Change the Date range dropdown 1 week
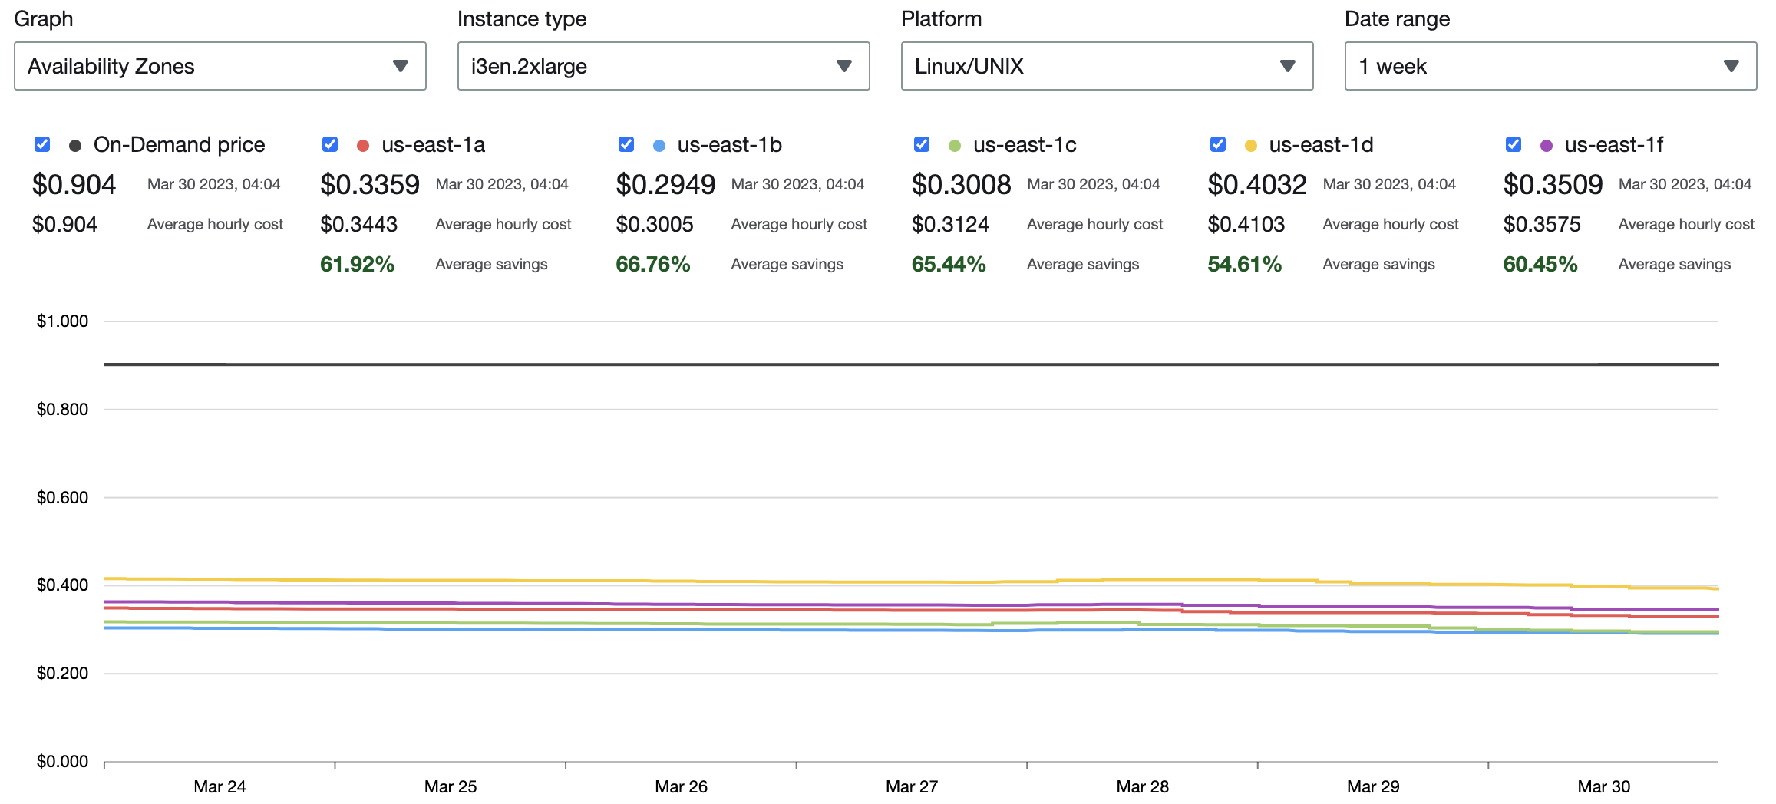This screenshot has height=804, width=1776. 1550,67
